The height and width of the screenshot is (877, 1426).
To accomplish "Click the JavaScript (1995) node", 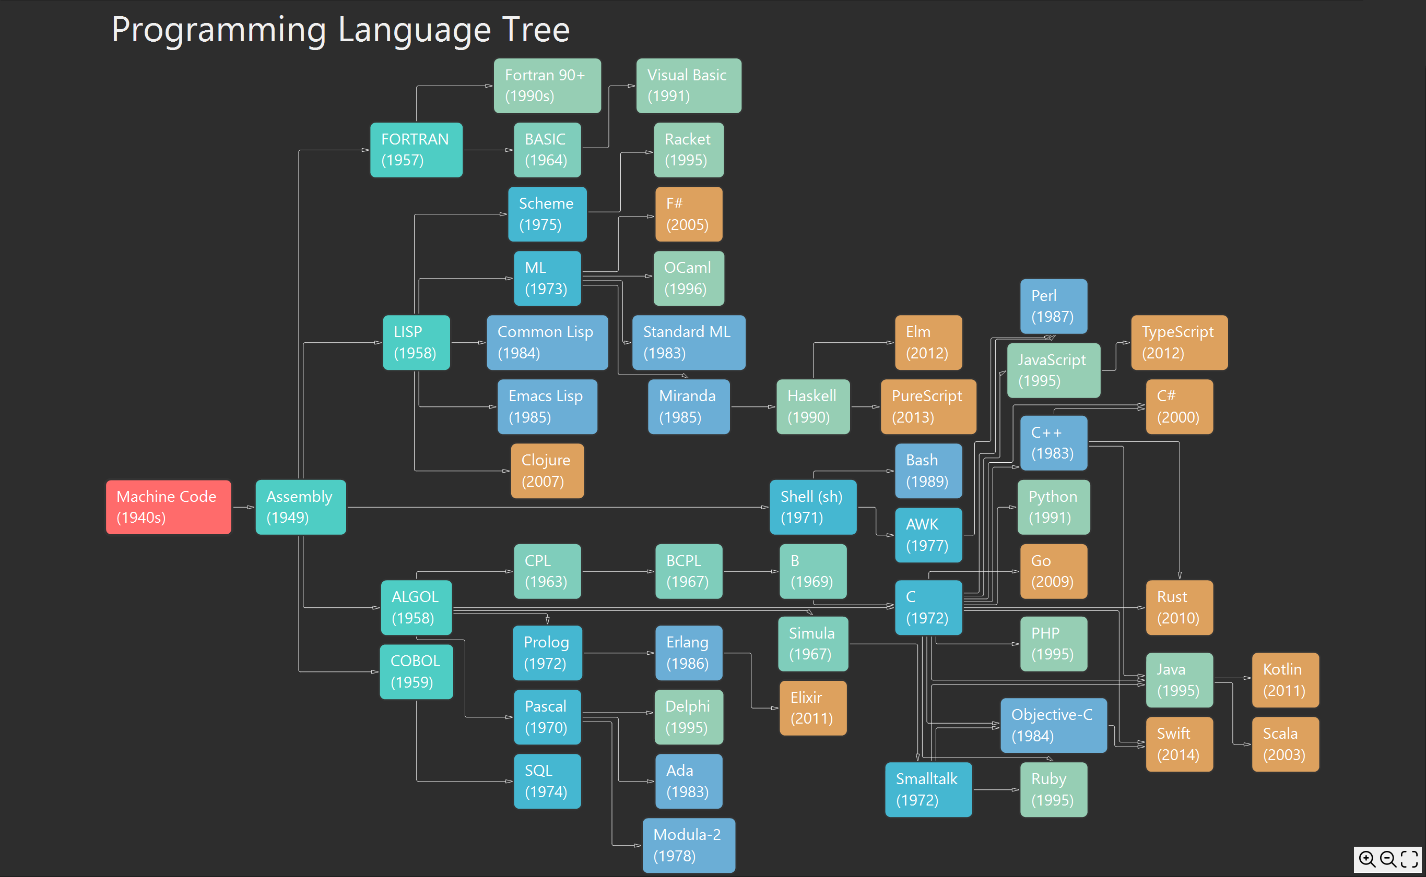I will 1053,370.
